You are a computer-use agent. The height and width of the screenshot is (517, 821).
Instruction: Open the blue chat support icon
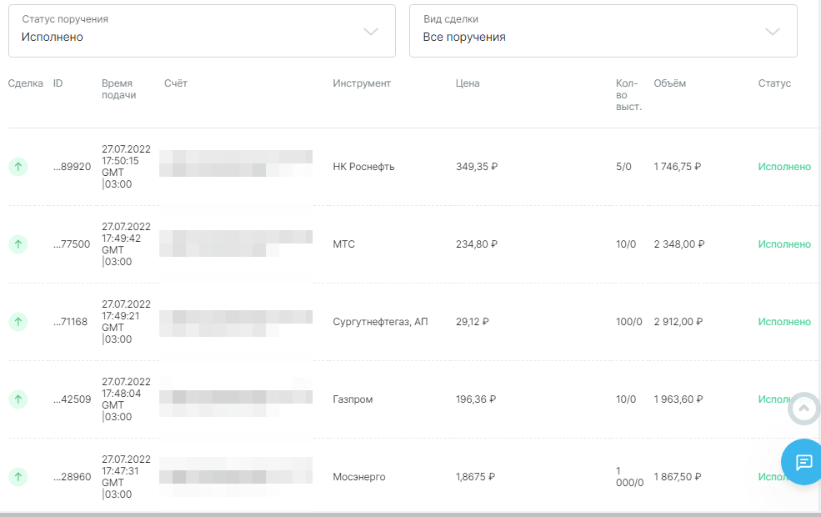click(x=803, y=462)
